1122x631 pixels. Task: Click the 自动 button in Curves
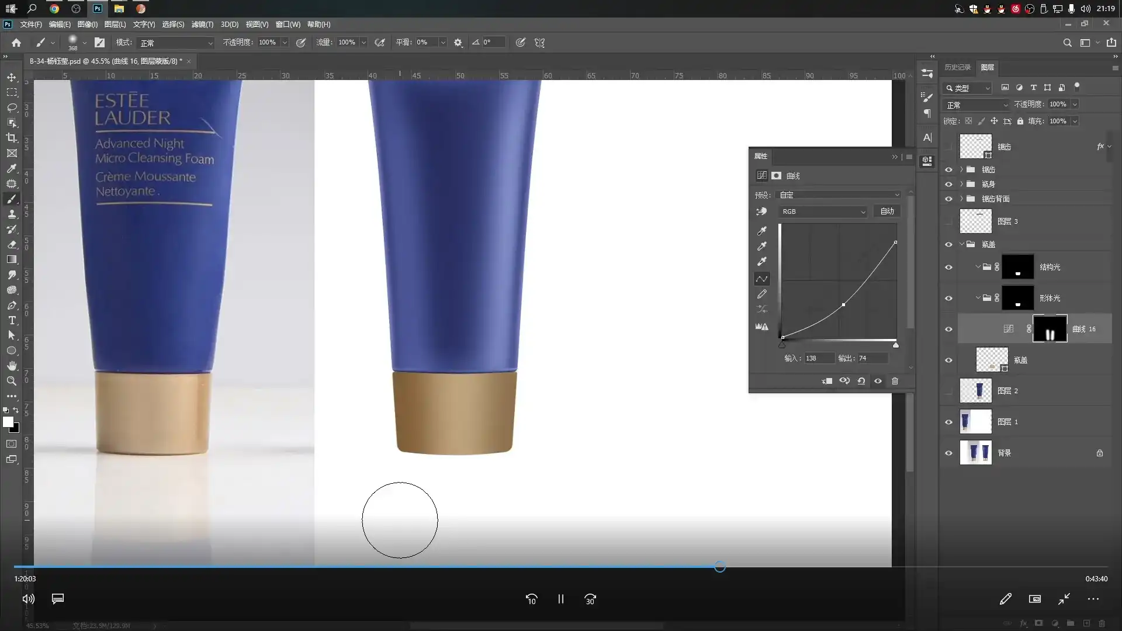tap(887, 212)
